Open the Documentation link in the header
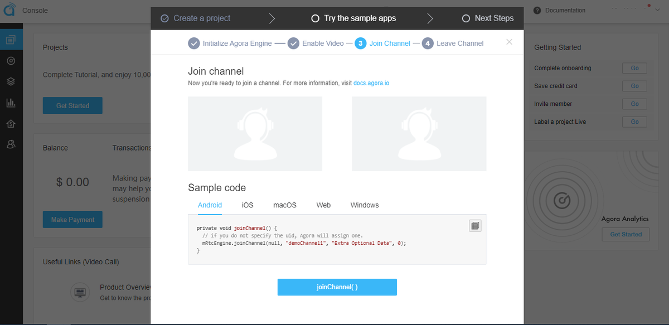 pos(565,11)
